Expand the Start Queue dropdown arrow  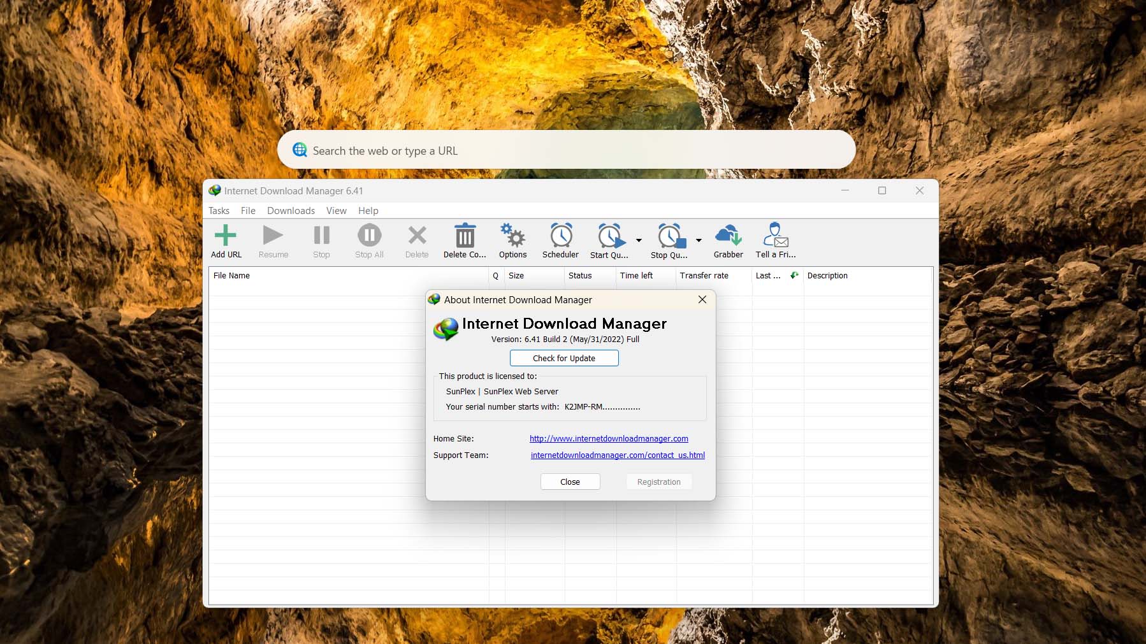(x=639, y=240)
